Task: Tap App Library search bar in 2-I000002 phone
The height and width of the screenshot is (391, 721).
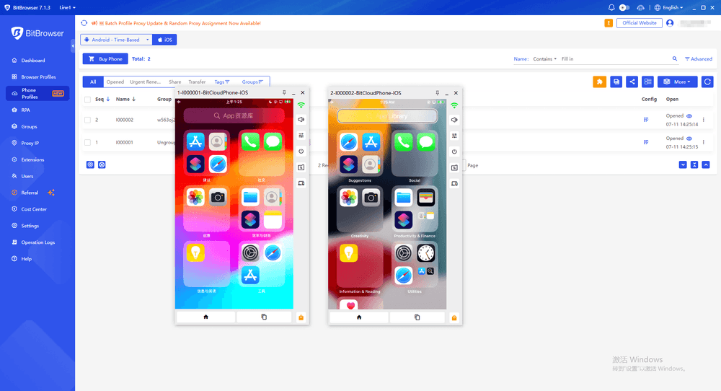Action: point(387,116)
